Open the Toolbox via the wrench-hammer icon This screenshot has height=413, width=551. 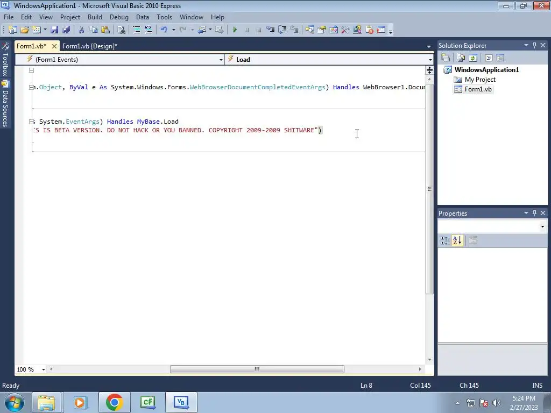coord(345,30)
